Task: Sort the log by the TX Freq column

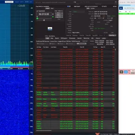Action: [95, 47]
